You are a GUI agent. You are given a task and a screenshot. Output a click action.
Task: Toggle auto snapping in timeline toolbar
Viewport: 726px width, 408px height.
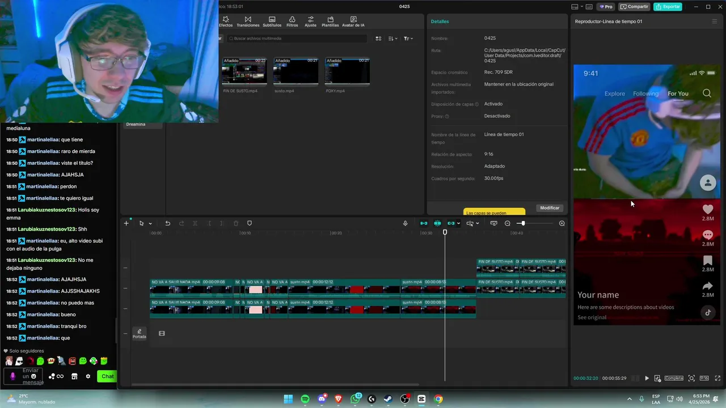[437, 223]
